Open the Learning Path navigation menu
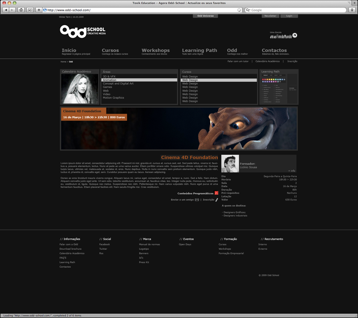Viewport: 358px width, 318px height. pos(199,51)
